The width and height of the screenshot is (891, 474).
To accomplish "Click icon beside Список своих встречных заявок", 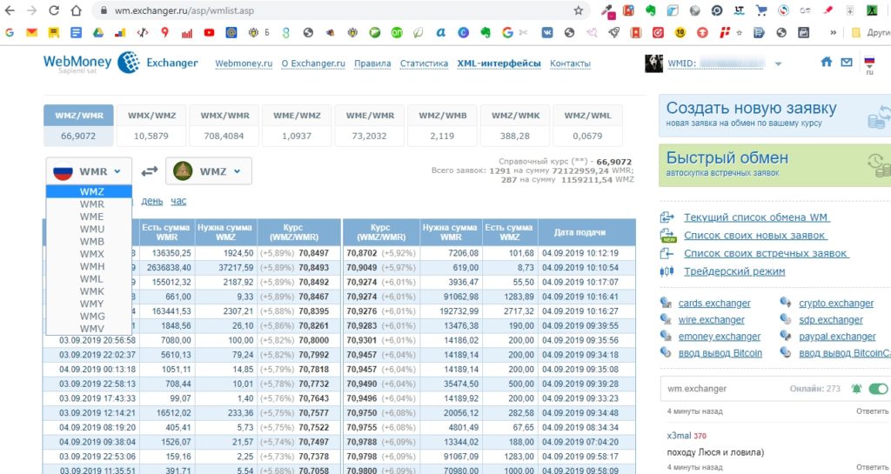I will pyautogui.click(x=667, y=254).
